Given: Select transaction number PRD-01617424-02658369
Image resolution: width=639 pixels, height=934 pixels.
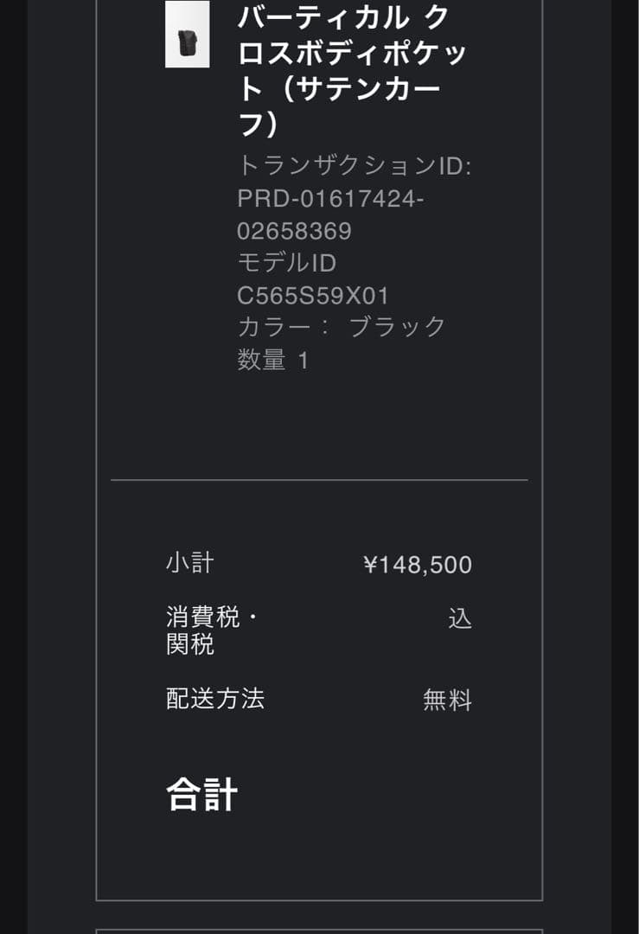Looking at the screenshot, I should pos(330,214).
